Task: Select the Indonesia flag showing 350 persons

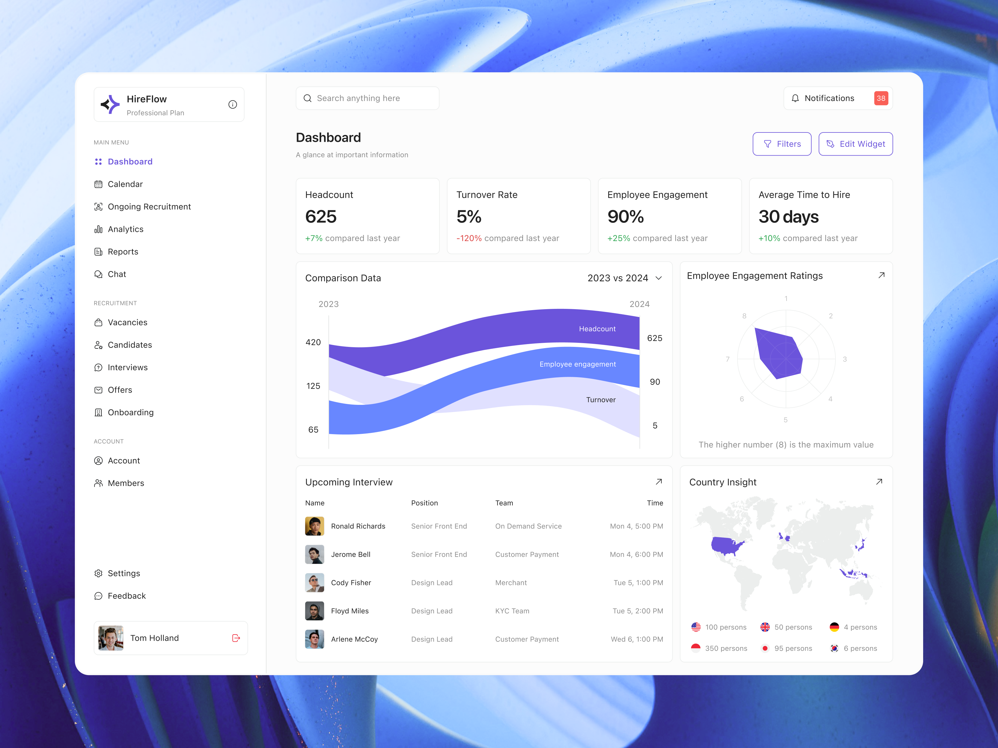Action: (x=696, y=648)
